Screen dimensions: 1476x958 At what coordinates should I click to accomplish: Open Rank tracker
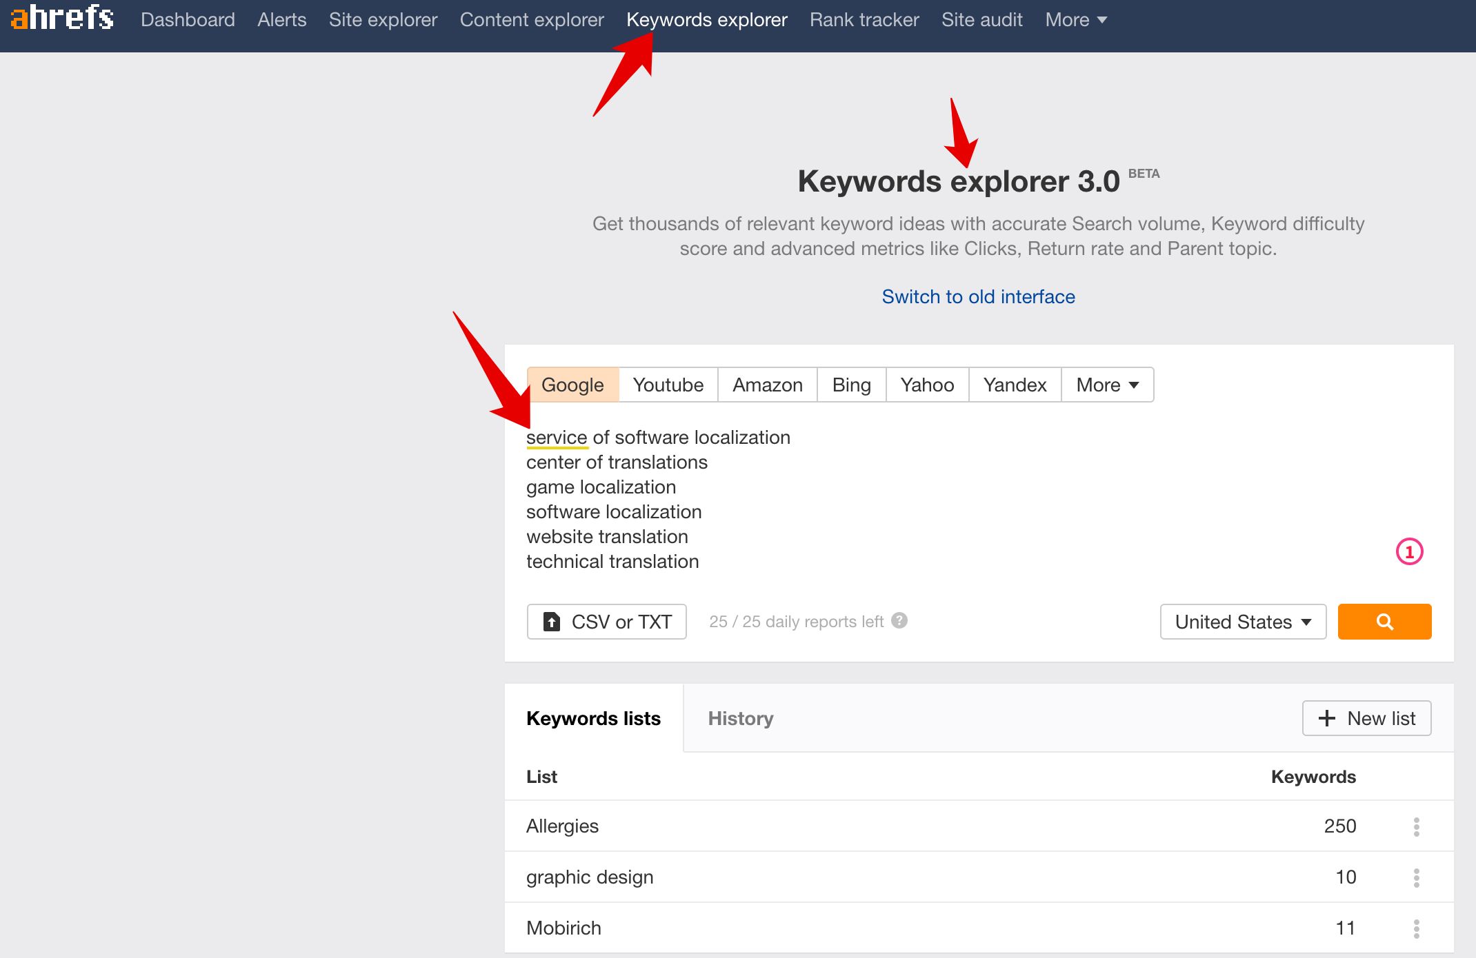pos(864,20)
